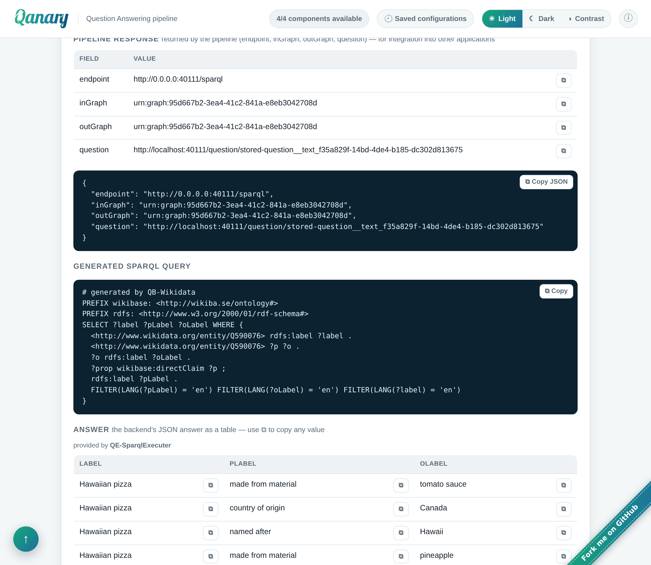The height and width of the screenshot is (565, 651).
Task: Copy the endpoint value
Action: pos(563,80)
